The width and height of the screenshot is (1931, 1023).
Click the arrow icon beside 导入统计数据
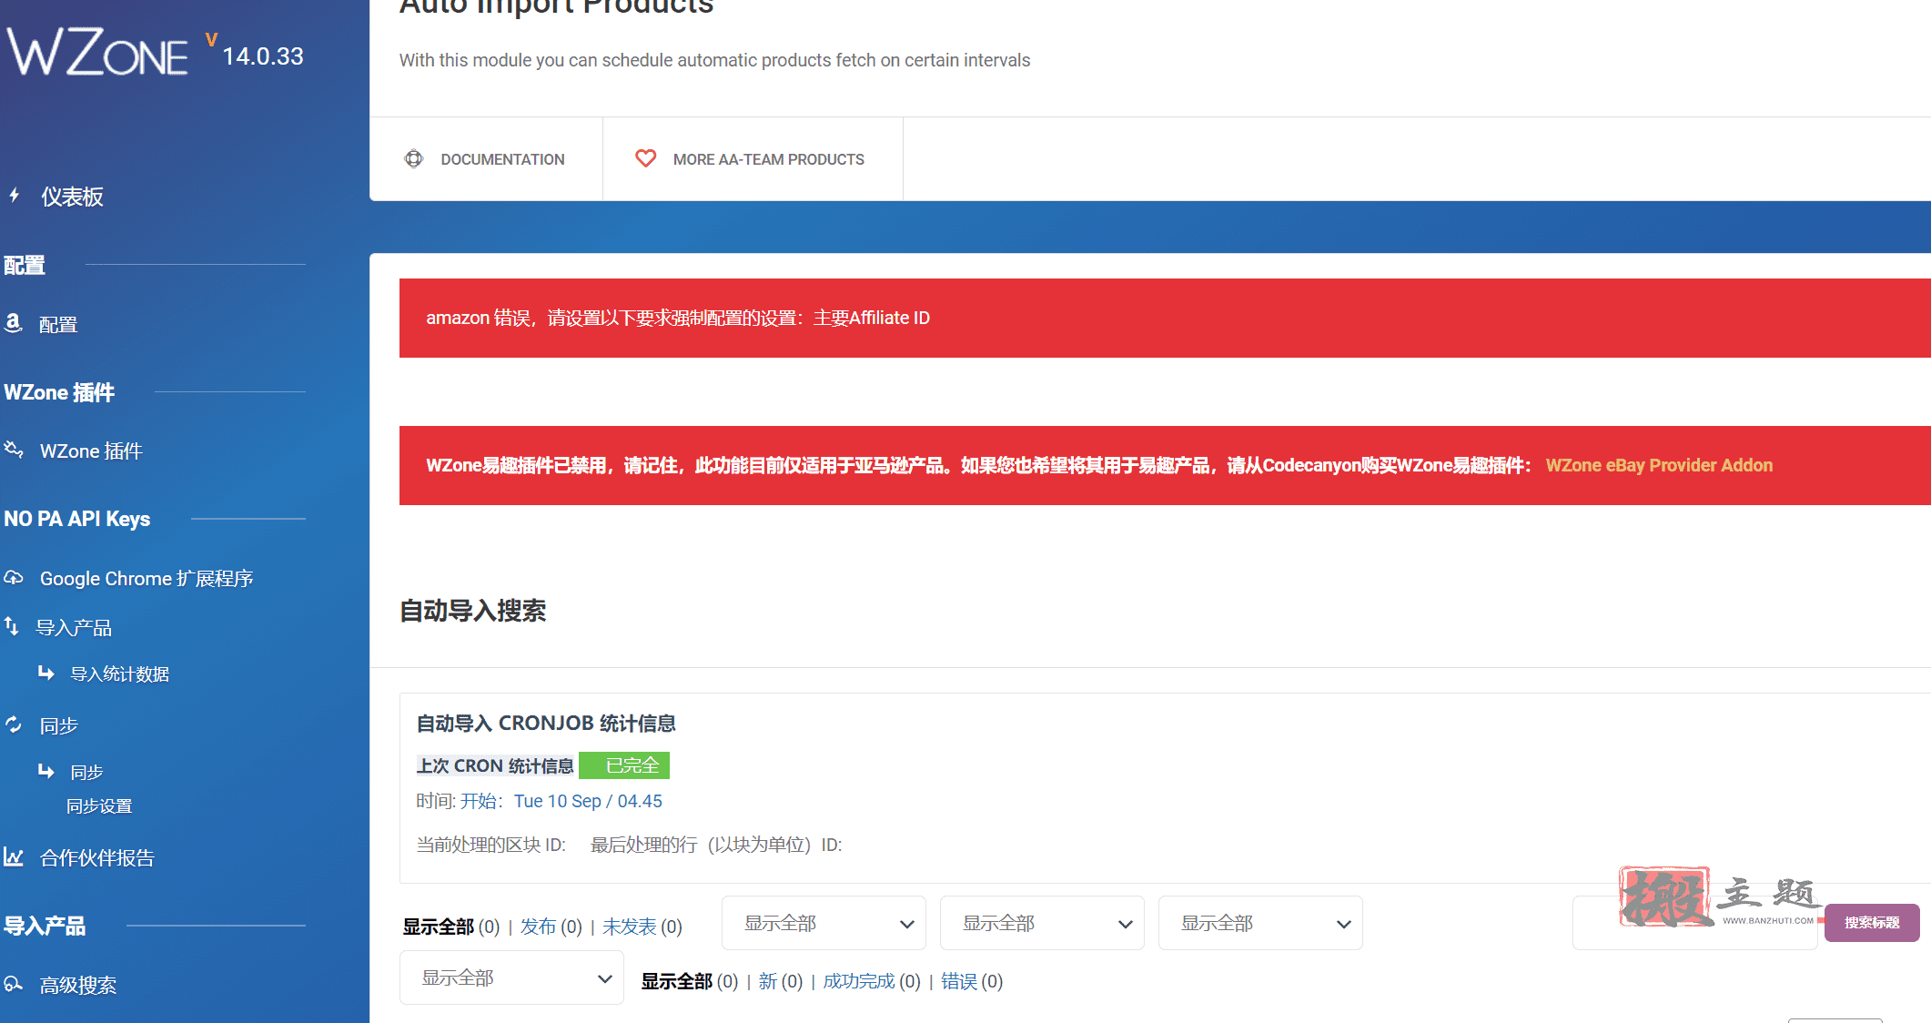pos(46,673)
